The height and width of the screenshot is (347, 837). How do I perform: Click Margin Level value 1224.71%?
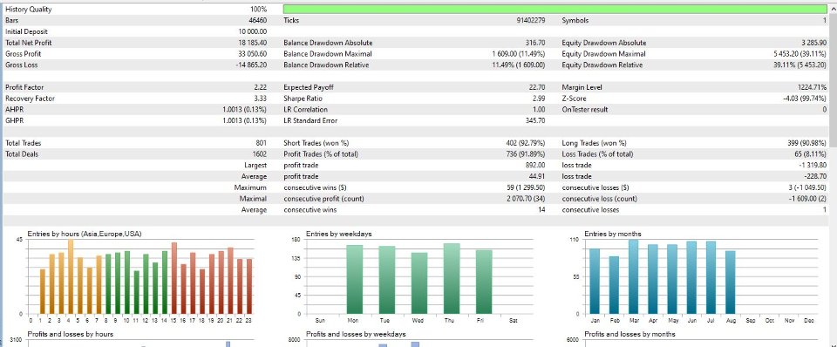coord(813,87)
